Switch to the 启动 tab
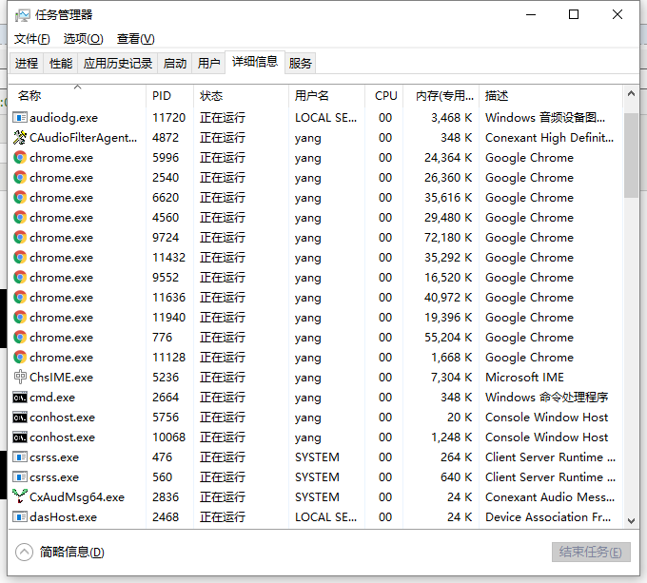The image size is (647, 583). [x=174, y=63]
